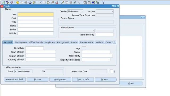Click the Zoom icon in toolbar
The image size is (170, 96).
[67, 2]
